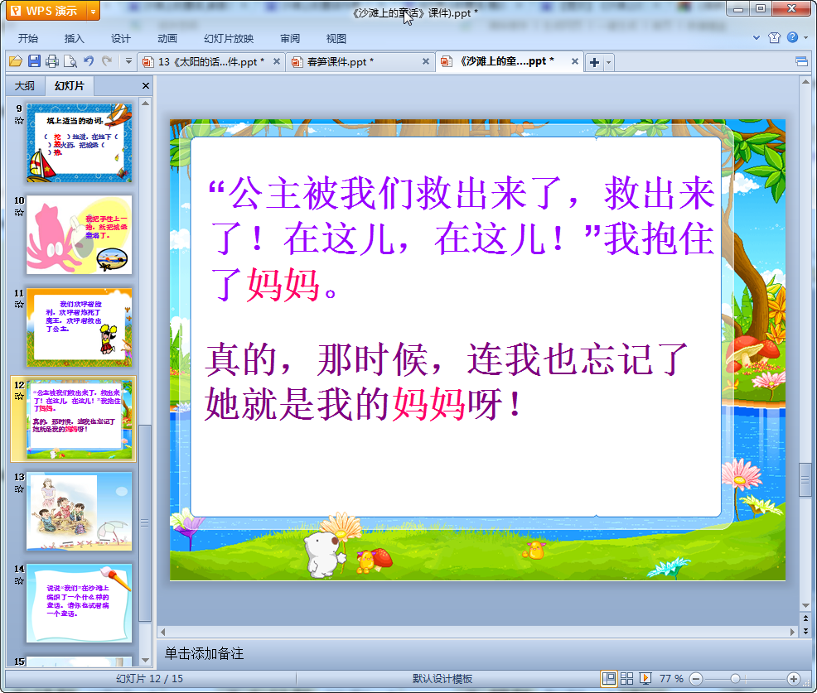Select the 沙滩上的童话 ppt document tab
This screenshot has width=817, height=693.
(509, 61)
